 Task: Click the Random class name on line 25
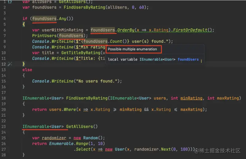[x=90, y=138]
